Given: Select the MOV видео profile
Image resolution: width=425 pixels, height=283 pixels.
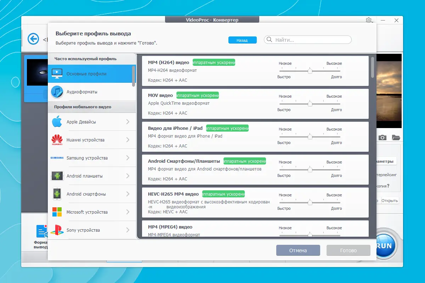Looking at the screenshot, I should 255,104.
